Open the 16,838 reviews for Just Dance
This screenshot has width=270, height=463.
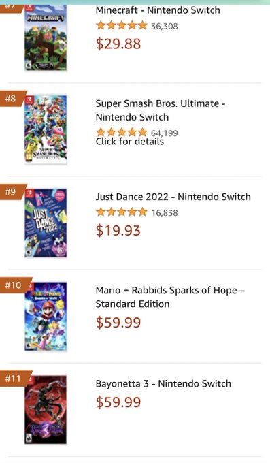[x=165, y=213]
